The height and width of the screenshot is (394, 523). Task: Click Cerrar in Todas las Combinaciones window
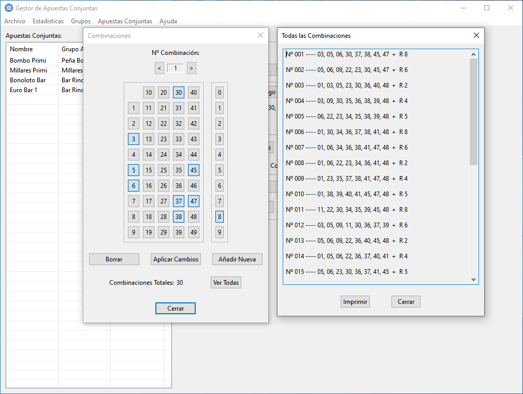pos(406,302)
